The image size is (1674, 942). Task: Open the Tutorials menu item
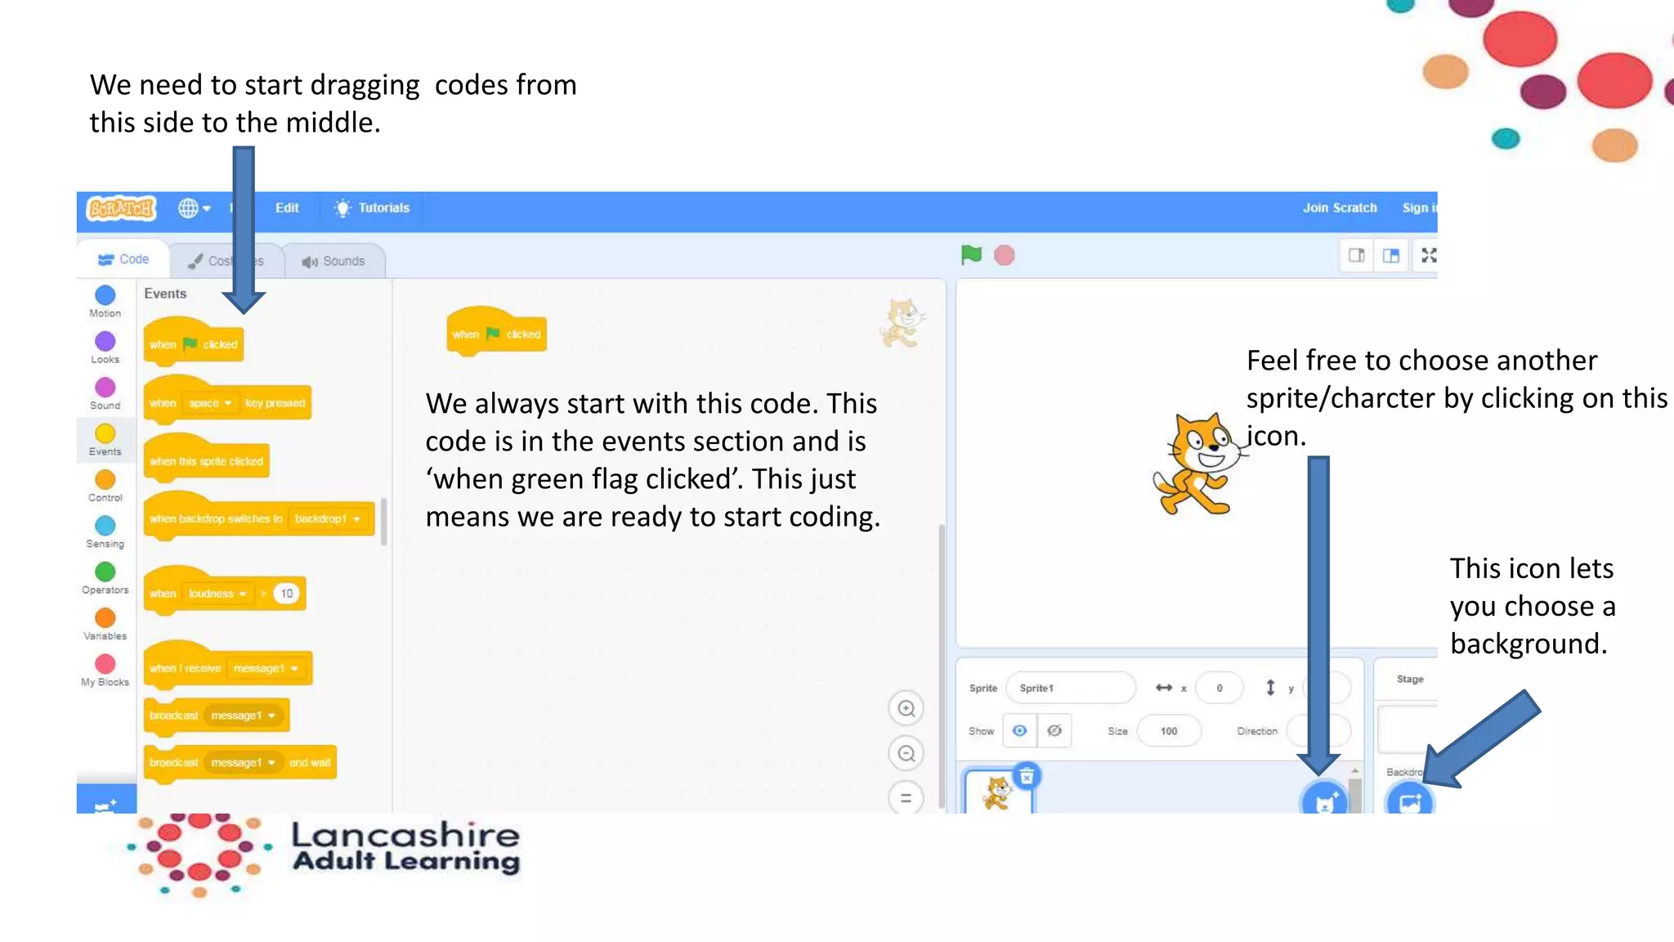point(372,208)
